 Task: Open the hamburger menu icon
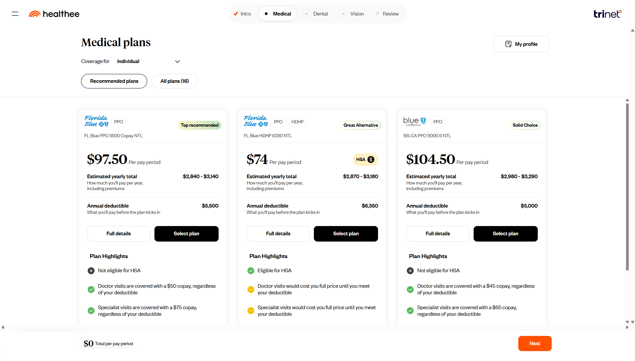(x=15, y=14)
